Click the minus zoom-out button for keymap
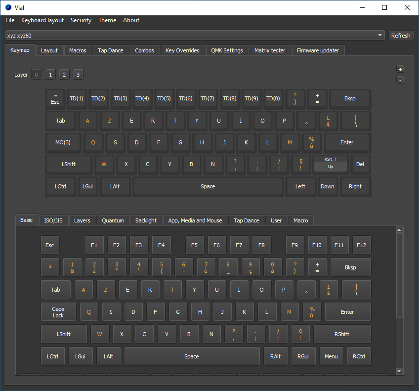The height and width of the screenshot is (391, 419). point(400,80)
